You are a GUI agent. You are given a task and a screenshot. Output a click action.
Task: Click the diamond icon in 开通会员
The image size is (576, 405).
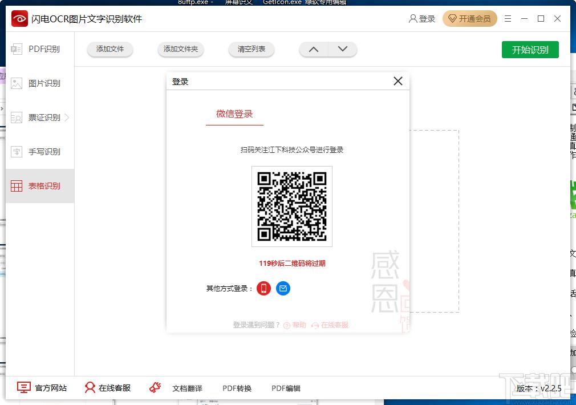(453, 19)
